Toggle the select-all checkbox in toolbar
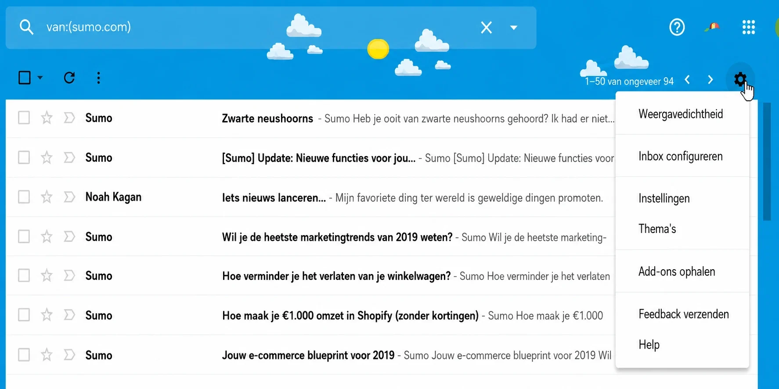This screenshot has height=389, width=779. tap(25, 78)
